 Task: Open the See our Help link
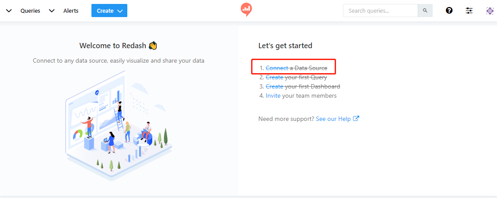(333, 119)
